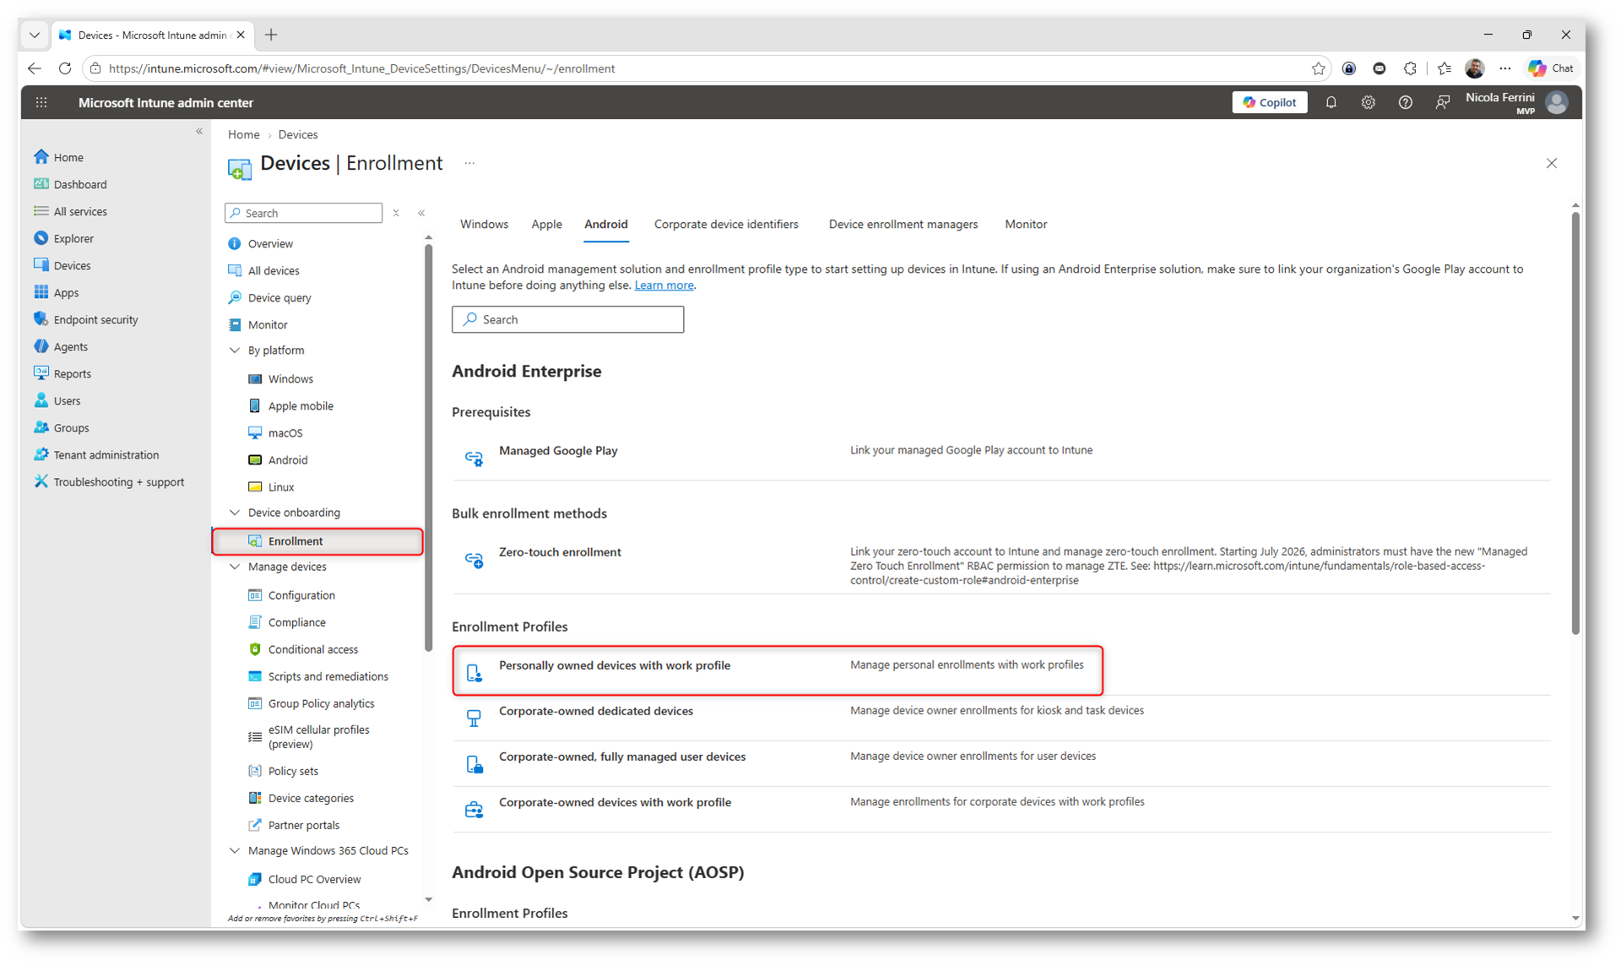The image size is (1621, 966).
Task: Select the Apps grid icon
Action: pos(41,292)
